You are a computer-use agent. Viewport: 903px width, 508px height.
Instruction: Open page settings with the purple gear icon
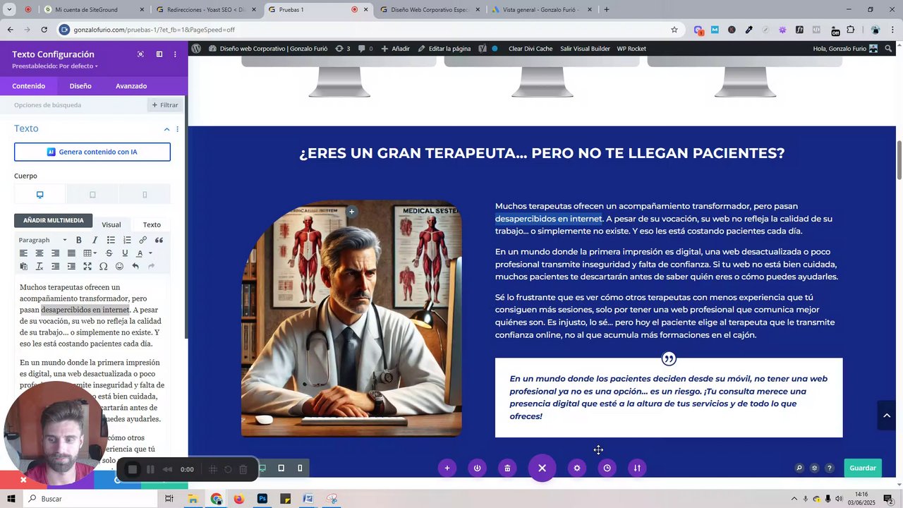577,468
